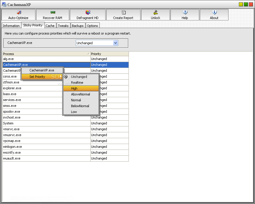Screen dimensions: 255x204
Task: Choose High priority from submenu
Action: click(81, 88)
